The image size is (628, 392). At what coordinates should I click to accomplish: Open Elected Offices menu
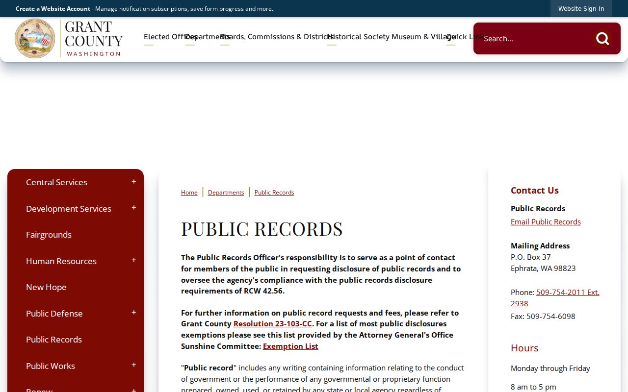164,37
